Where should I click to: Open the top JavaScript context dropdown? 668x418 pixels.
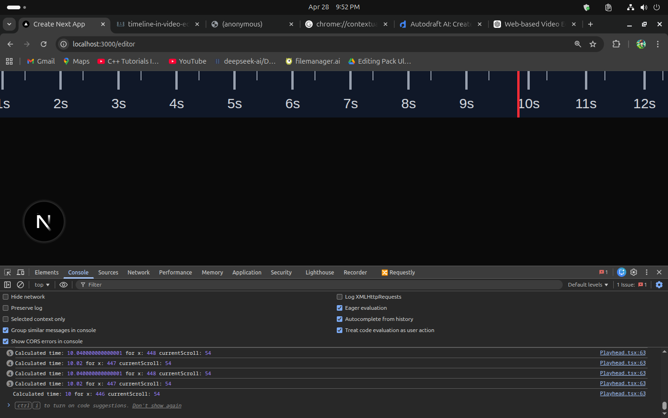click(42, 285)
